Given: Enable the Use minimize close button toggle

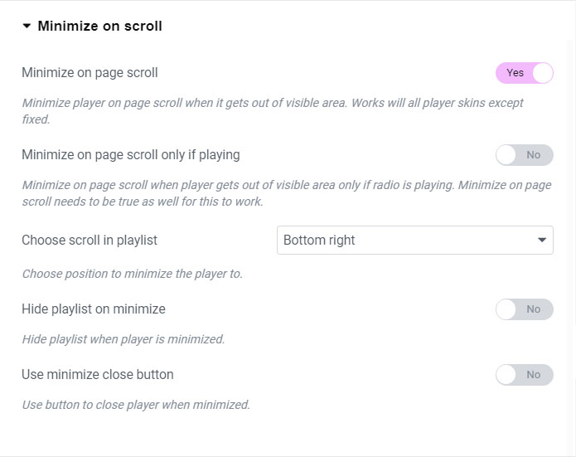Looking at the screenshot, I should coord(524,375).
